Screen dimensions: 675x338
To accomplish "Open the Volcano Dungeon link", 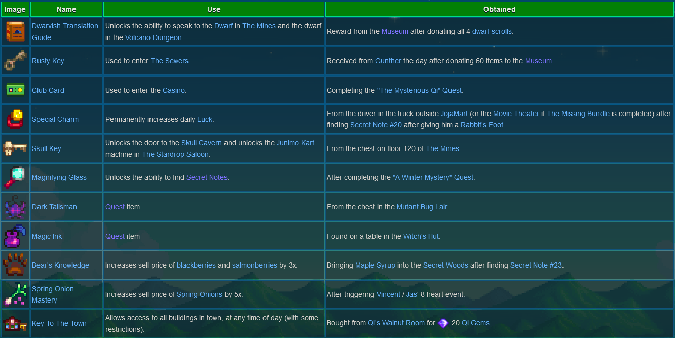I will [x=153, y=37].
